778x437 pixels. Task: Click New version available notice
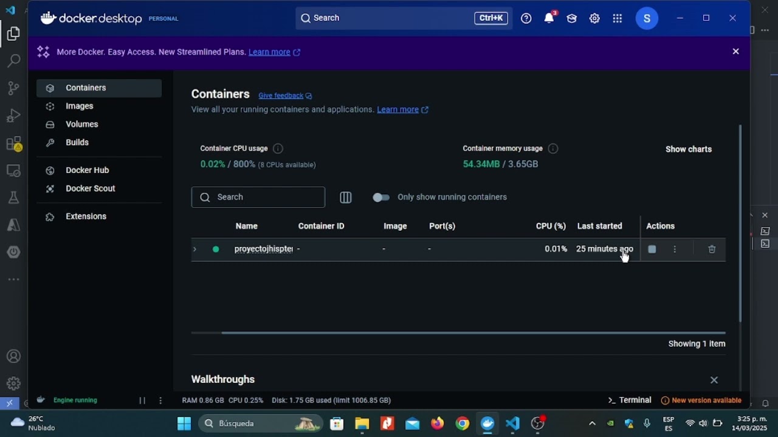pyautogui.click(x=701, y=401)
